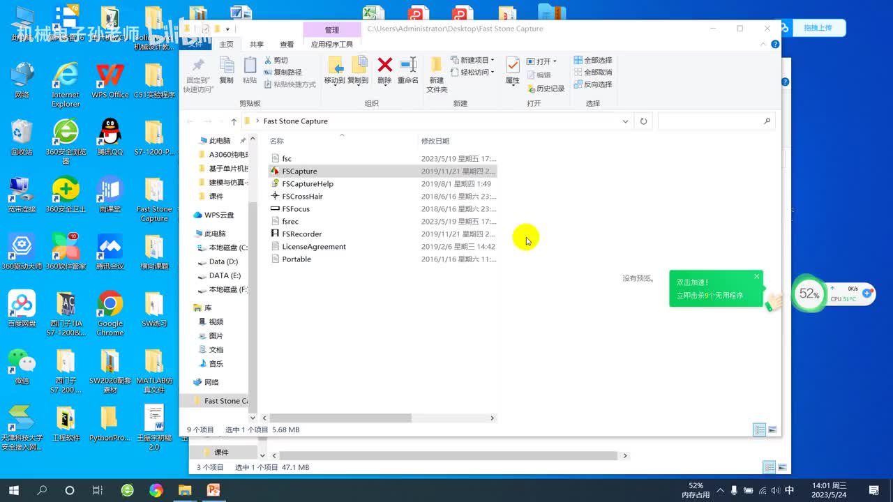Open the Fast Stone Capture desktop folder

pos(154,200)
